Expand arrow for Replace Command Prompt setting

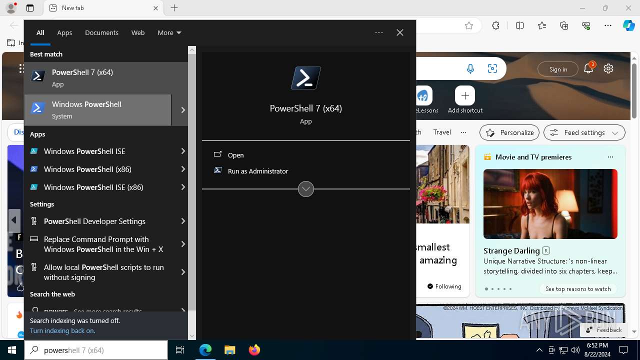(x=183, y=244)
